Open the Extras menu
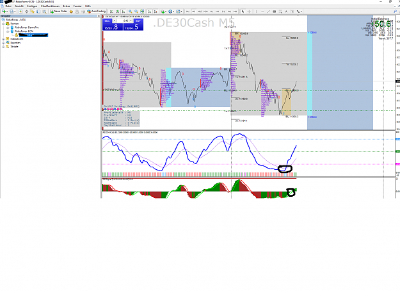The height and width of the screenshot is (291, 400). tap(67, 6)
